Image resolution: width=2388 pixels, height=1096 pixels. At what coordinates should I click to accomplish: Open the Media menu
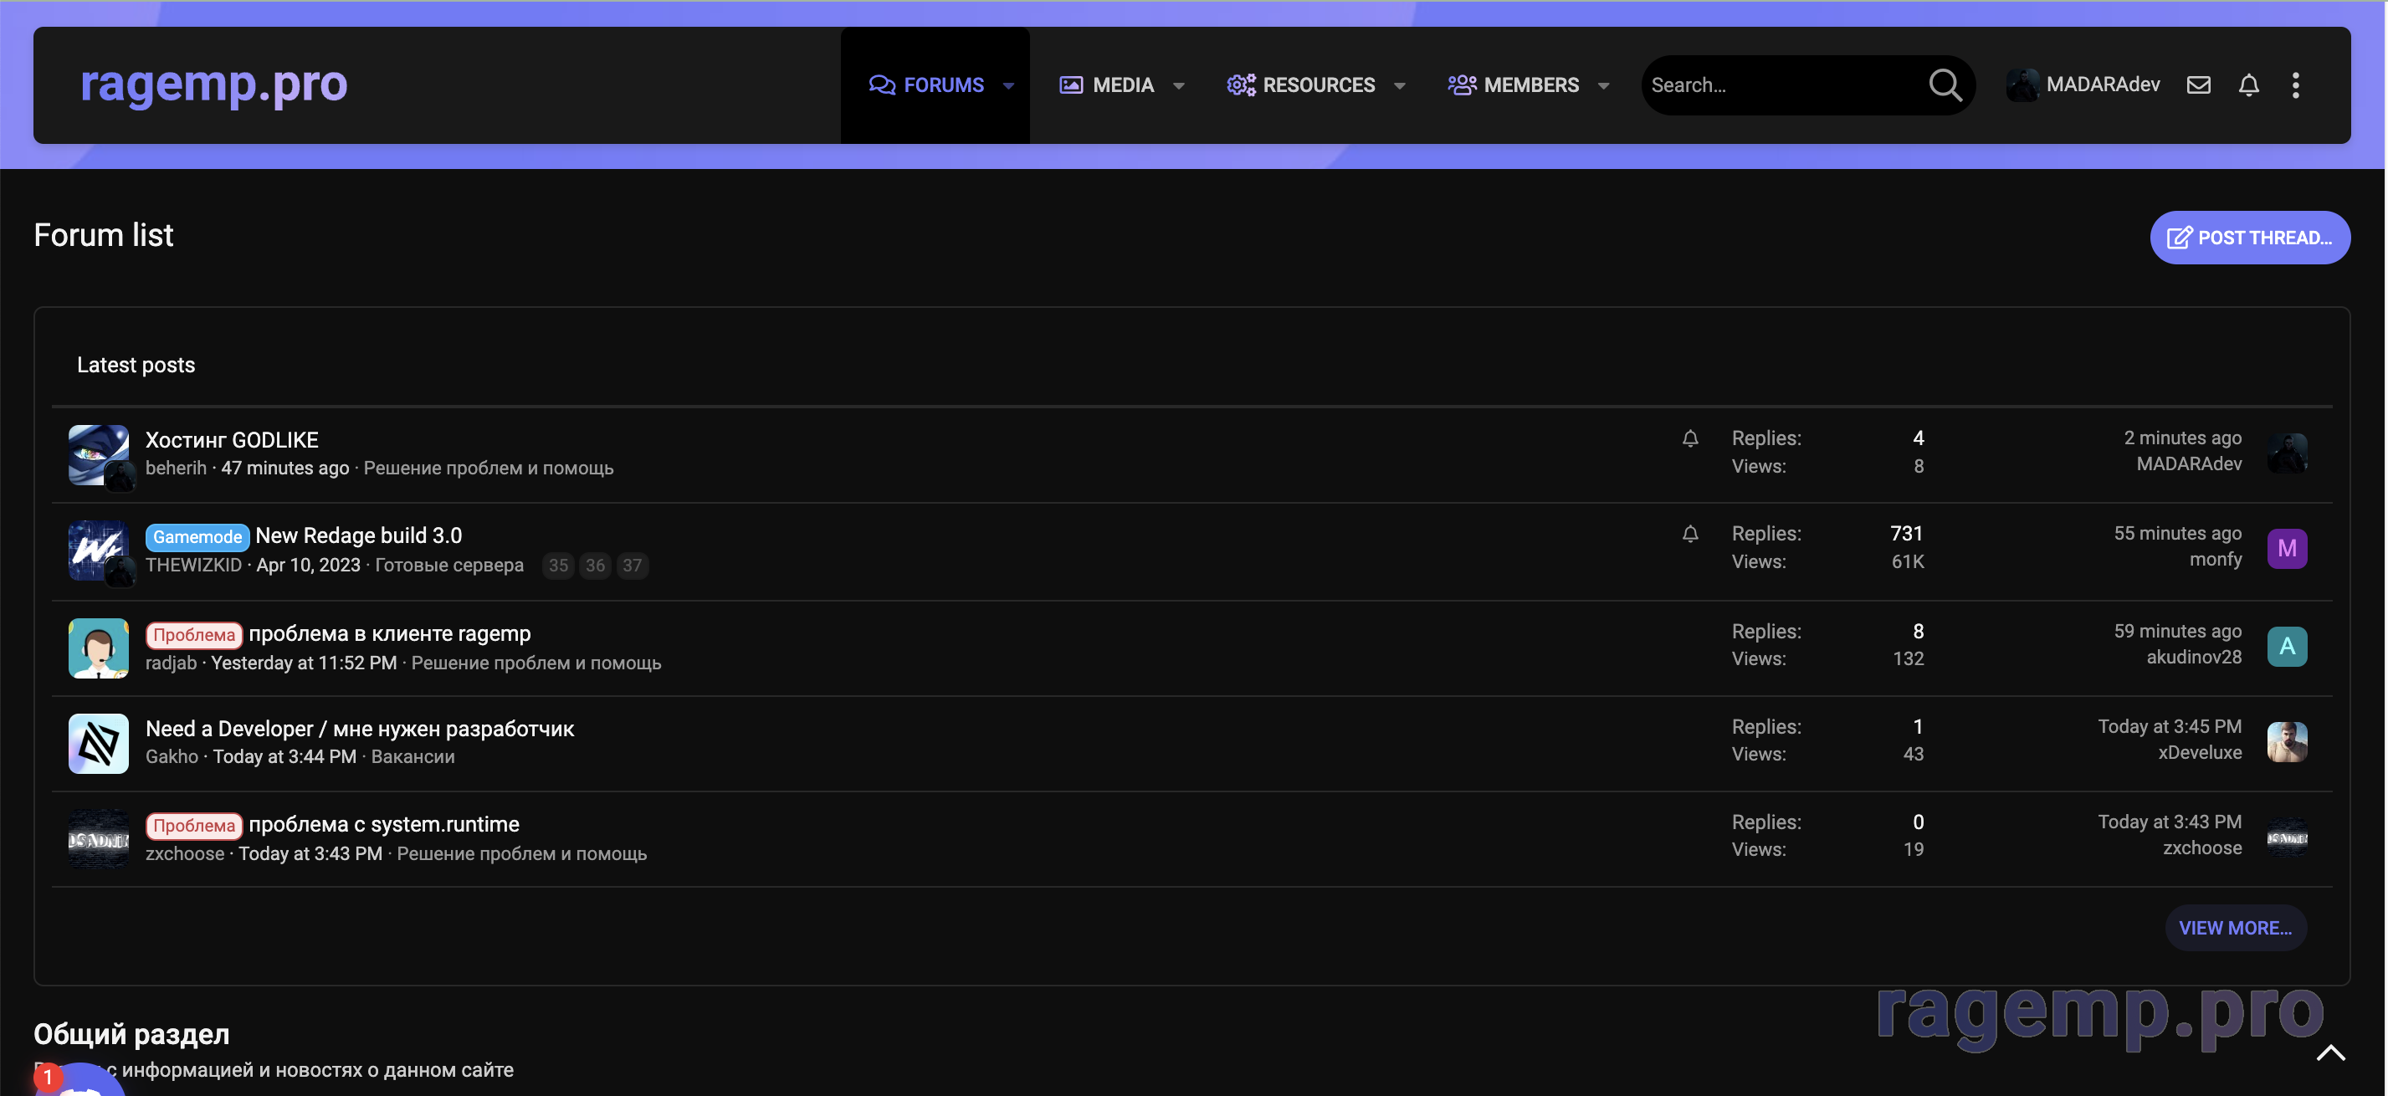[x=1107, y=85]
